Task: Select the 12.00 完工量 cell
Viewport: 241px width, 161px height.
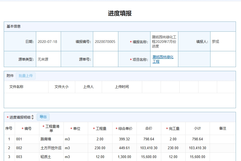Action: 173,157
